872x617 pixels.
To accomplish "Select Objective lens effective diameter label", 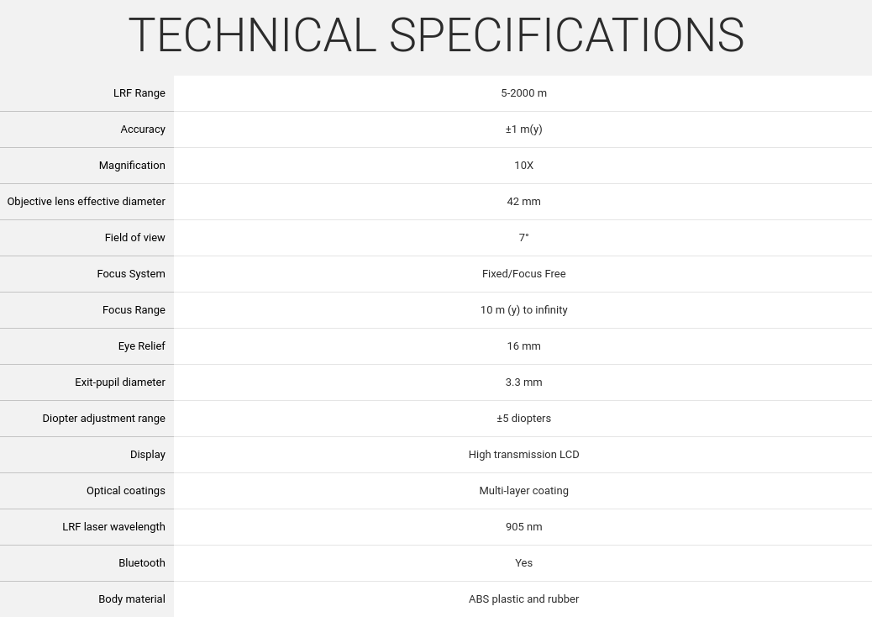I will pos(87,202).
